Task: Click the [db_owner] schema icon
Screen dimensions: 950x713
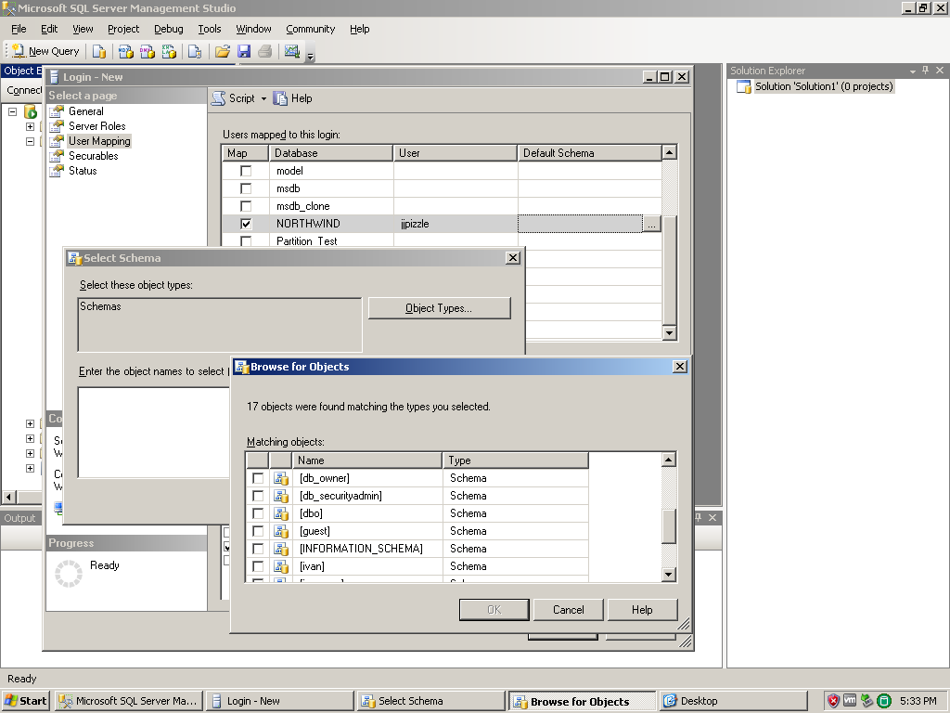Action: (x=280, y=478)
